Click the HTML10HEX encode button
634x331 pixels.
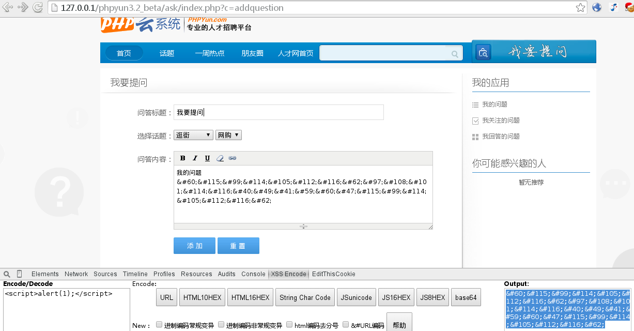(x=202, y=297)
